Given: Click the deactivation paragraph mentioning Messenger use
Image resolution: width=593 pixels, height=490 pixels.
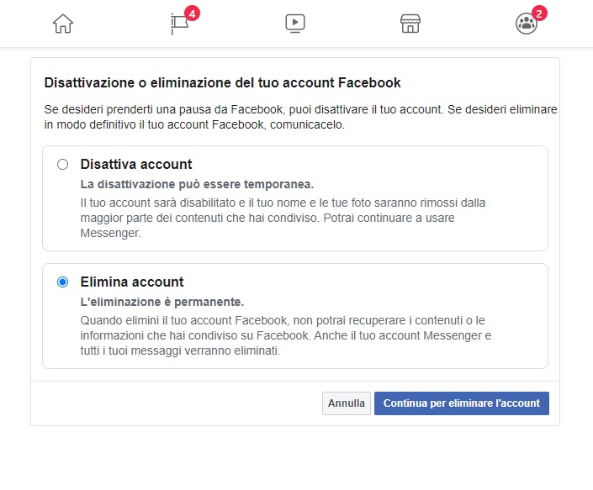Looking at the screenshot, I should coord(283,218).
